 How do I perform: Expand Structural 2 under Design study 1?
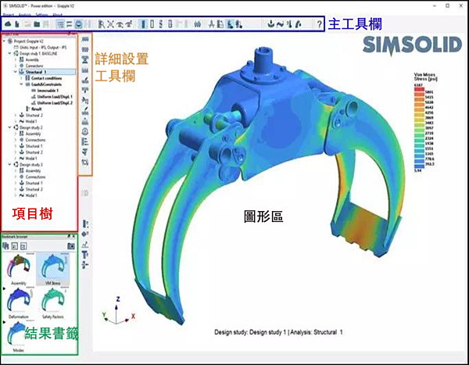pyautogui.click(x=16, y=115)
